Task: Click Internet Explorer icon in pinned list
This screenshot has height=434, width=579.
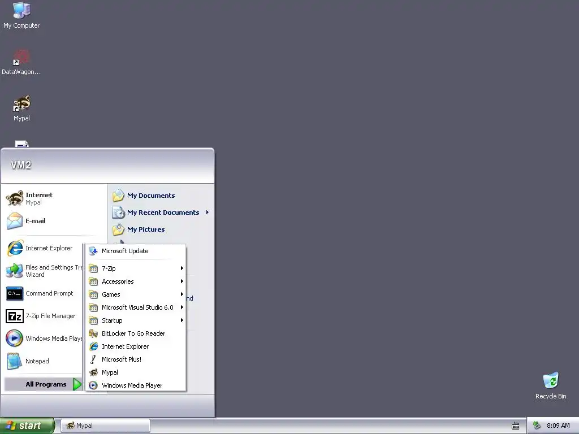Action: (x=15, y=248)
